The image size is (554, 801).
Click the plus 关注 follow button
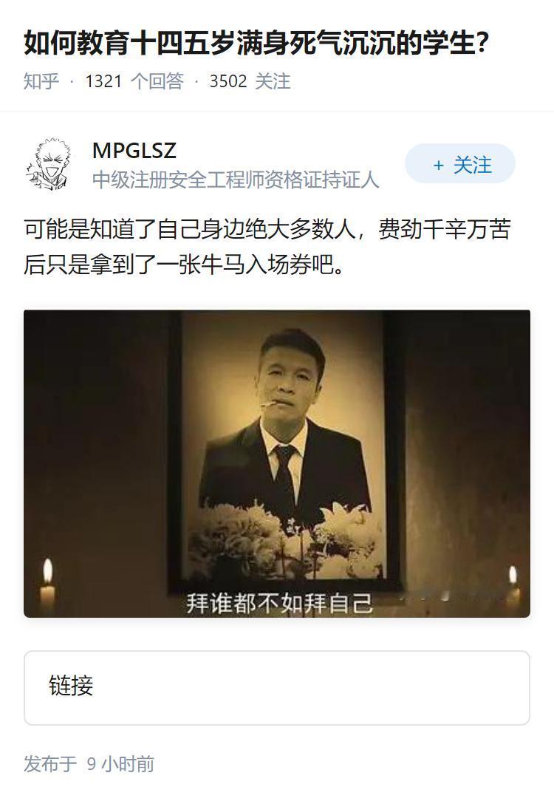coord(460,164)
